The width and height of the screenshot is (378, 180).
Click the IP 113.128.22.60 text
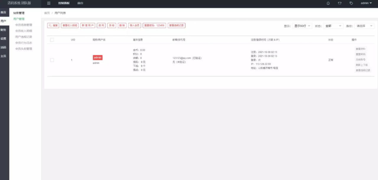click(x=261, y=64)
